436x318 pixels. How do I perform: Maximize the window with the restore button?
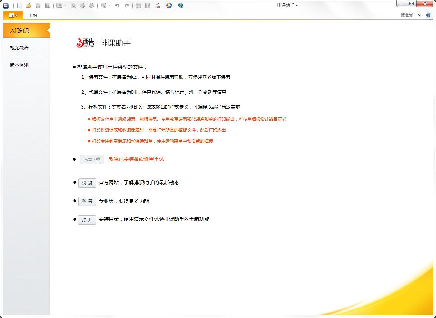pos(412,4)
